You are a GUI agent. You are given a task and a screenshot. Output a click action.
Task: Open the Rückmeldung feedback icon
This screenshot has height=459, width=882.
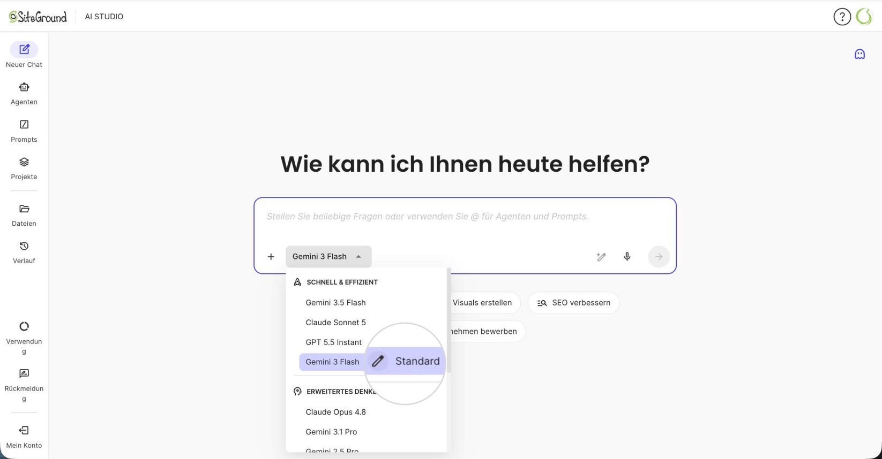pos(24,373)
